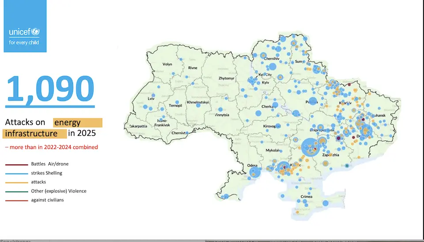Image resolution: width=424 pixels, height=242 pixels.
Task: Click the Vinnytsia region label
Action: tap(222, 115)
